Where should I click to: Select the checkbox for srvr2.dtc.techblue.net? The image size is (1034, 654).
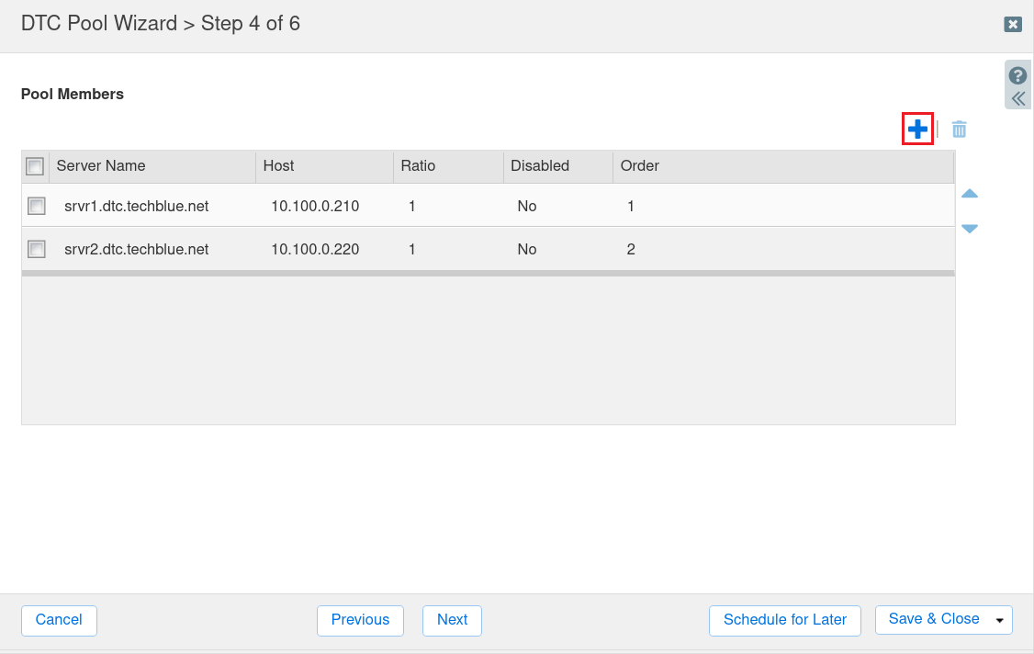click(36, 249)
